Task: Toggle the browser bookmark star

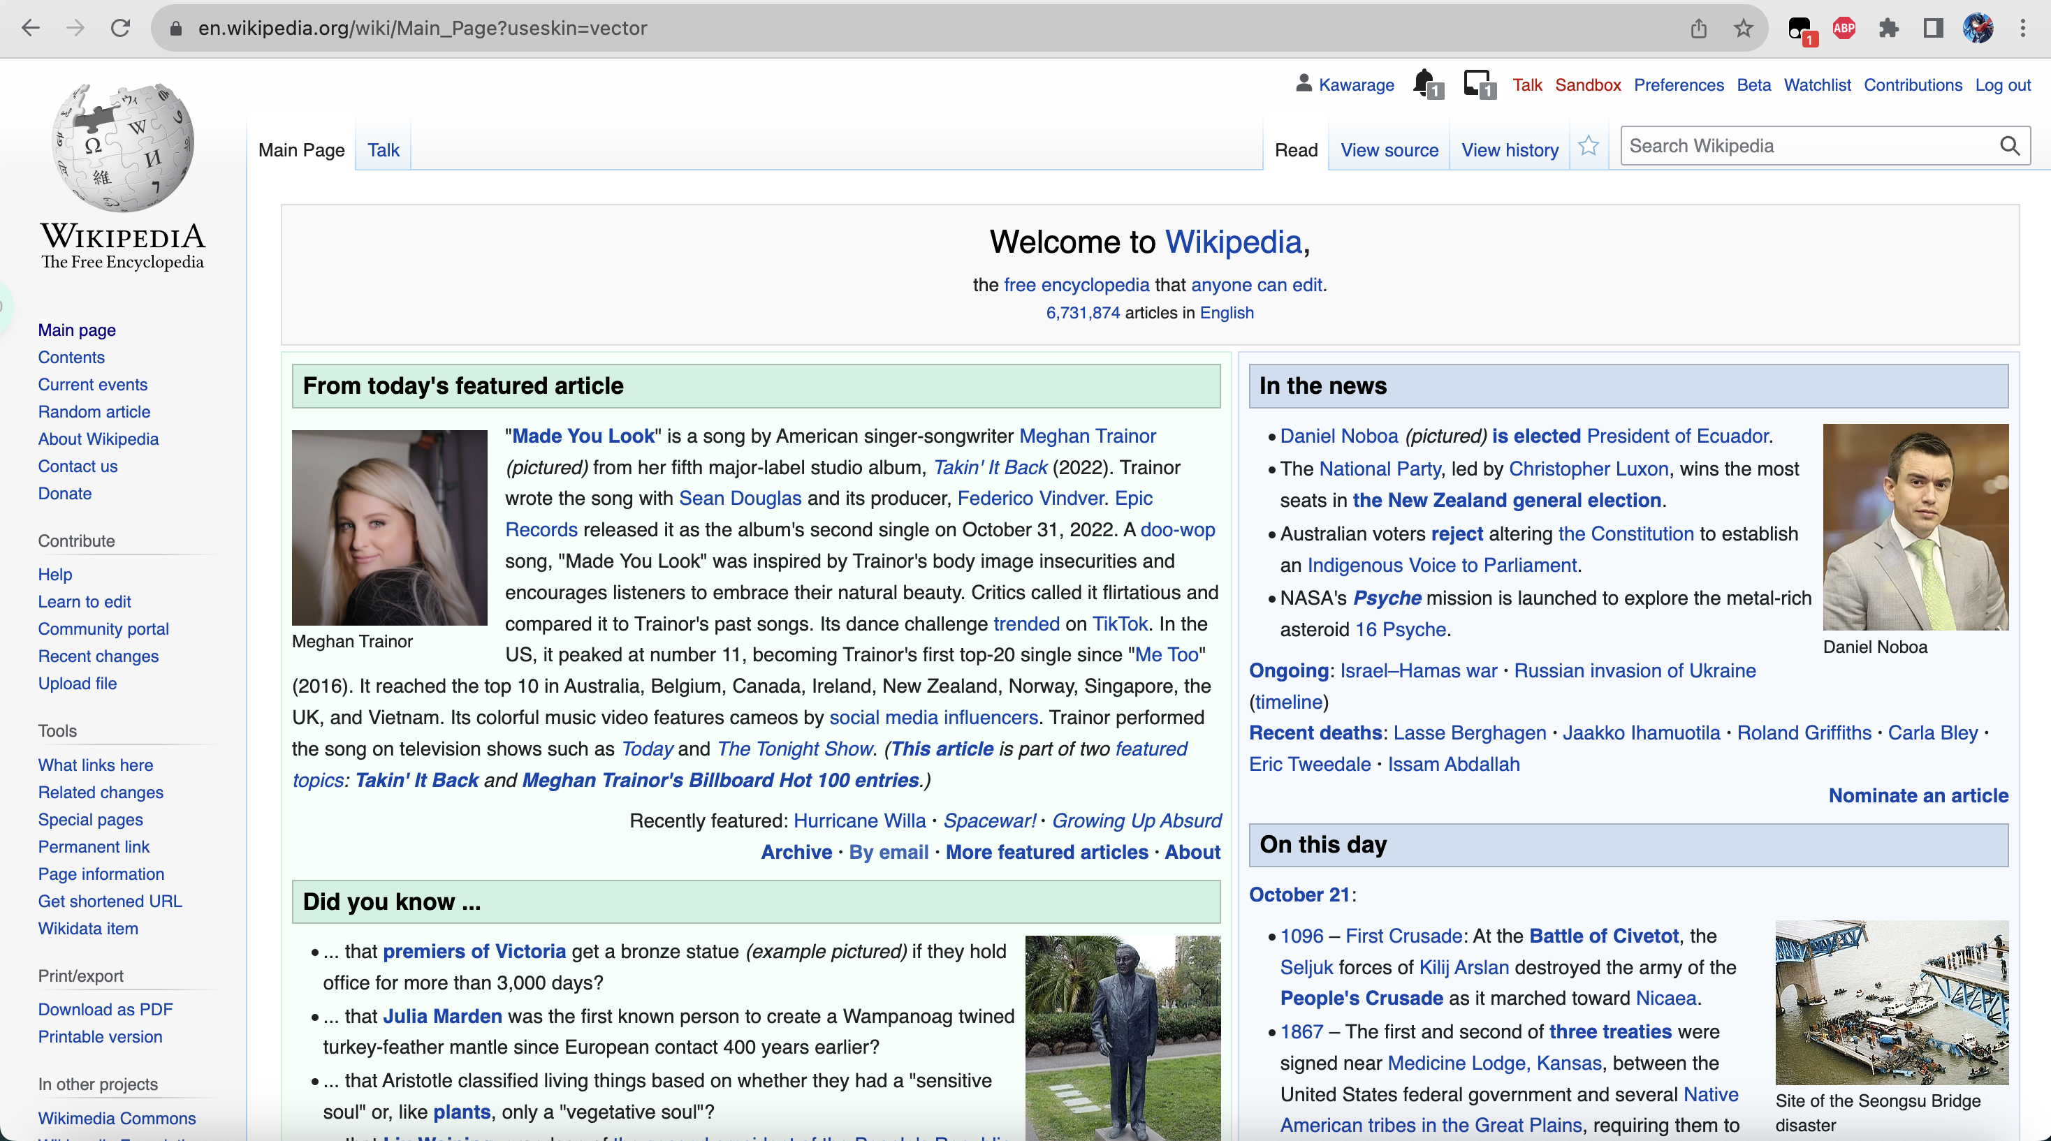Action: coord(1743,29)
